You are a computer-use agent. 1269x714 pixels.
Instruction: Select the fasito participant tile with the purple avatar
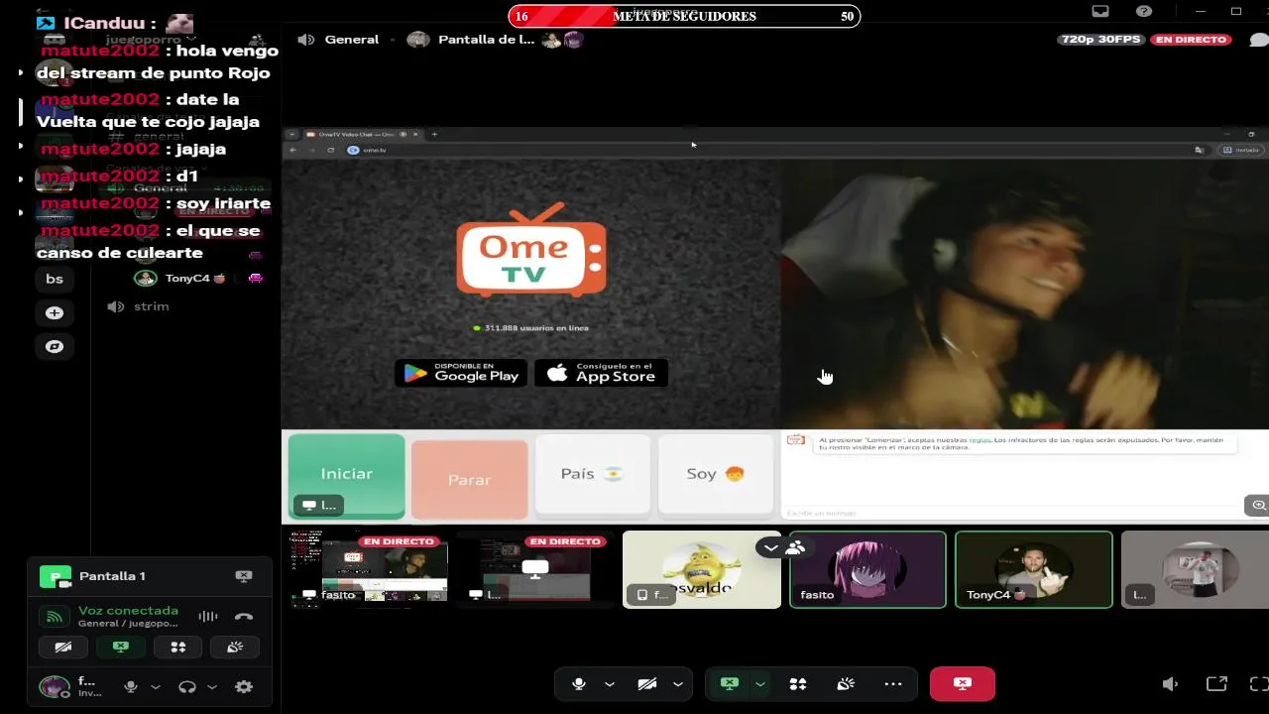(867, 569)
